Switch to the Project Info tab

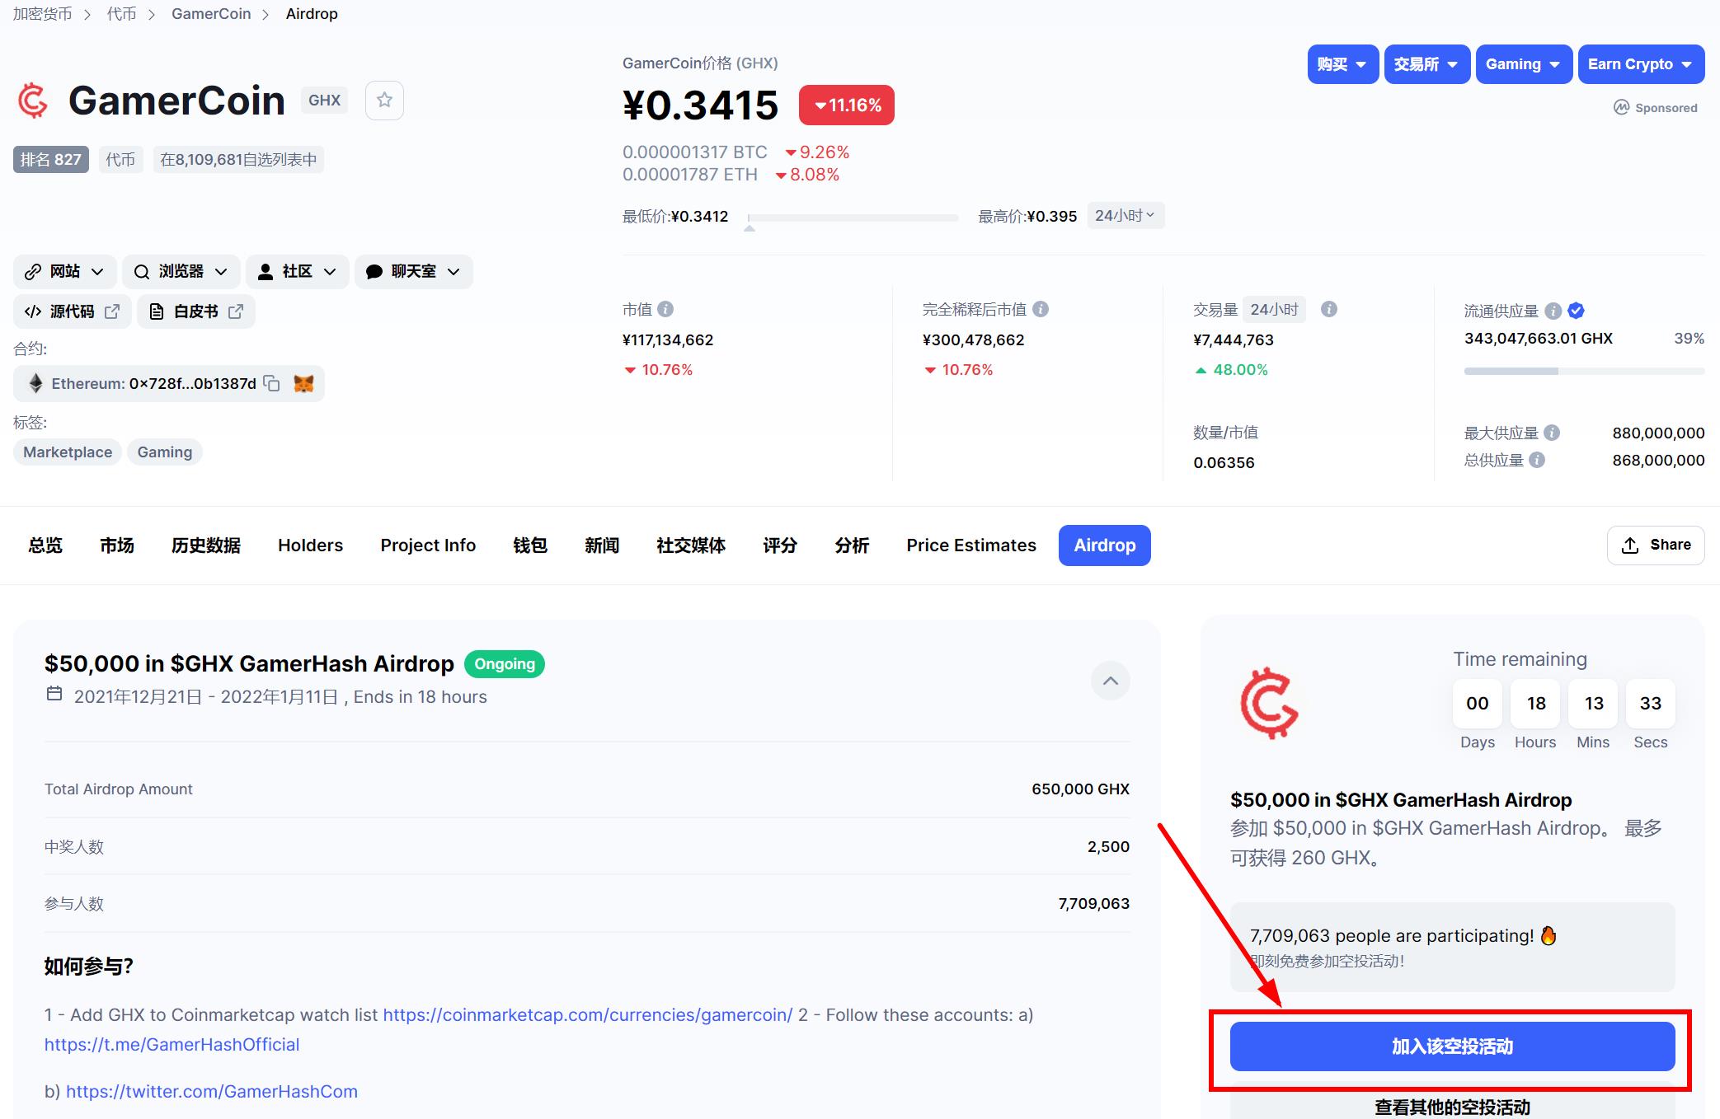coord(428,545)
